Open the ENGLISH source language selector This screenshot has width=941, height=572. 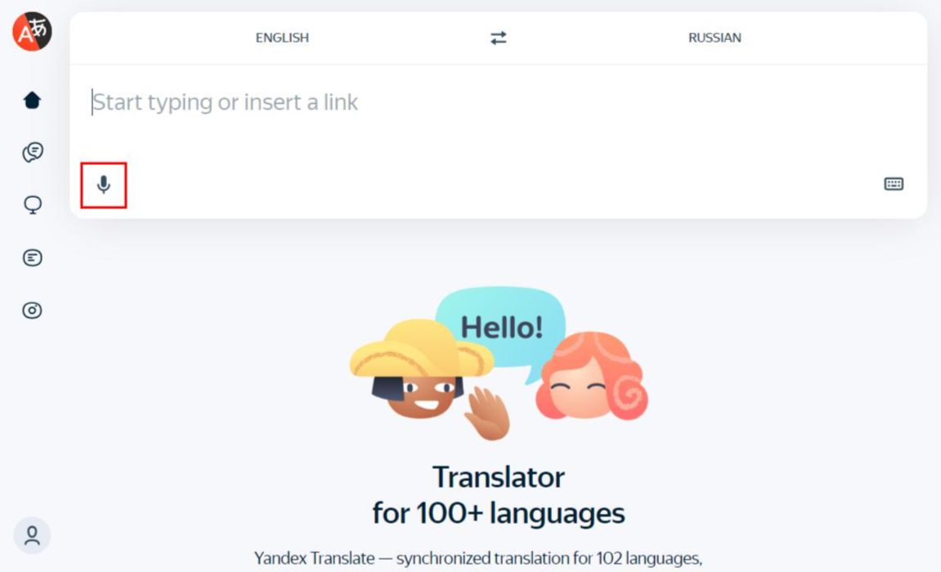(x=282, y=38)
